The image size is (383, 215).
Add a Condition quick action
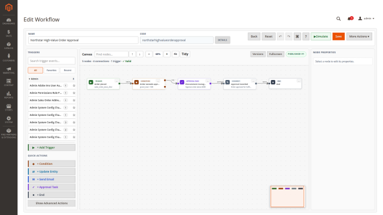click(51, 164)
